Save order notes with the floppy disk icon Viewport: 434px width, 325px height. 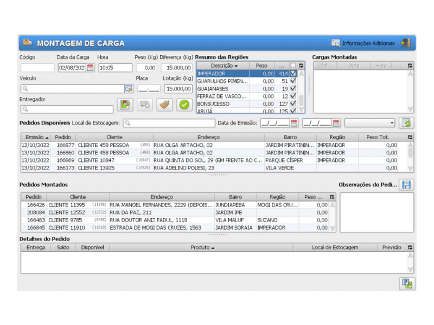405,185
